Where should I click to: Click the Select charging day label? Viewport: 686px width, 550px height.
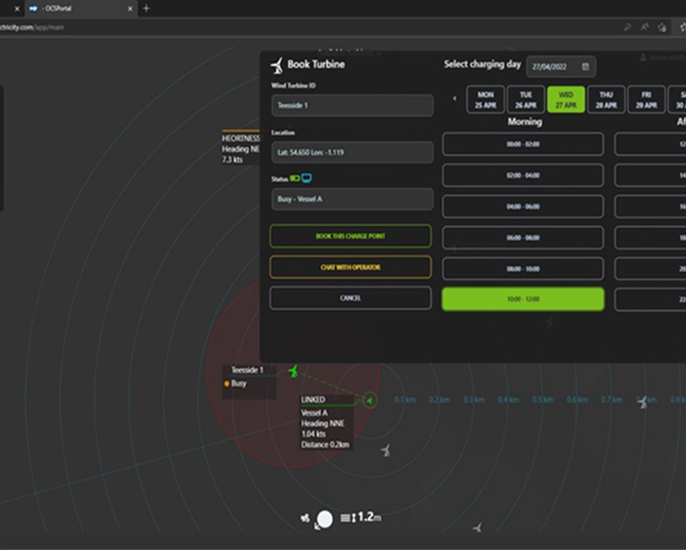pyautogui.click(x=482, y=64)
